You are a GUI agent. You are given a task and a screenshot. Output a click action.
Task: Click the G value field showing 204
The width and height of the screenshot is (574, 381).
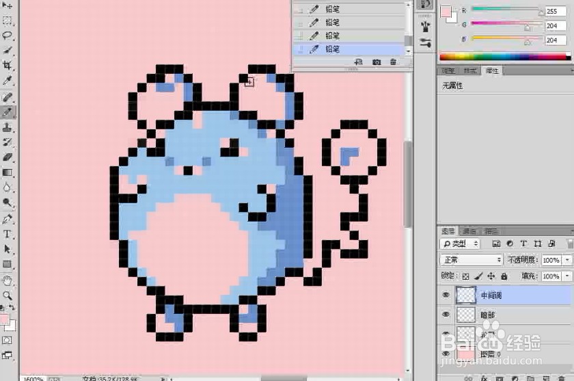(555, 26)
